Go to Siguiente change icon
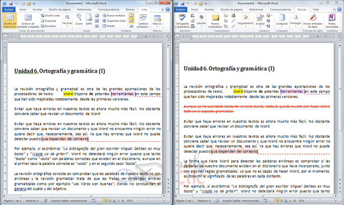This screenshot has width=344, height=205. click(268, 26)
